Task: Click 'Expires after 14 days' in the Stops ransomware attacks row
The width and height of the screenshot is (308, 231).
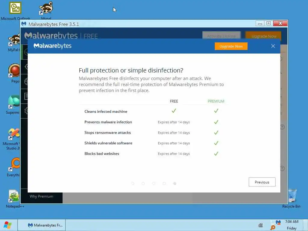Action: pyautogui.click(x=174, y=133)
